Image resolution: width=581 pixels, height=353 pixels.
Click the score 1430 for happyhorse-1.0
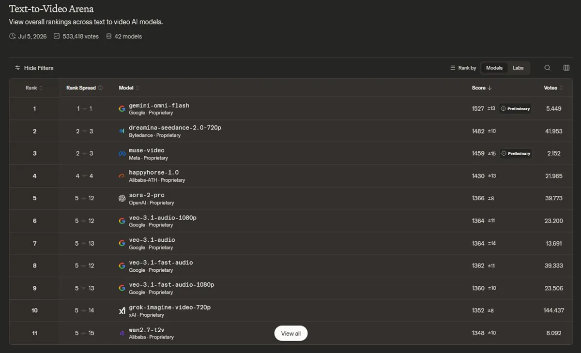[x=478, y=176]
